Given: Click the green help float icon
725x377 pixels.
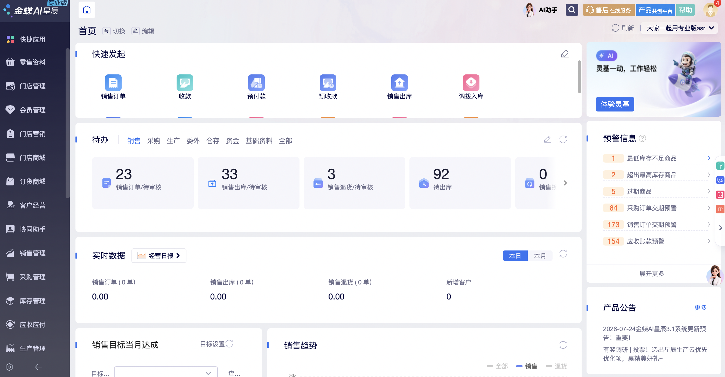Looking at the screenshot, I should click(720, 165).
